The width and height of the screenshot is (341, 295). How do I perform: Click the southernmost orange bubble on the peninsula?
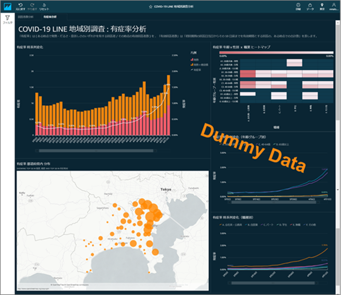tap(149, 272)
